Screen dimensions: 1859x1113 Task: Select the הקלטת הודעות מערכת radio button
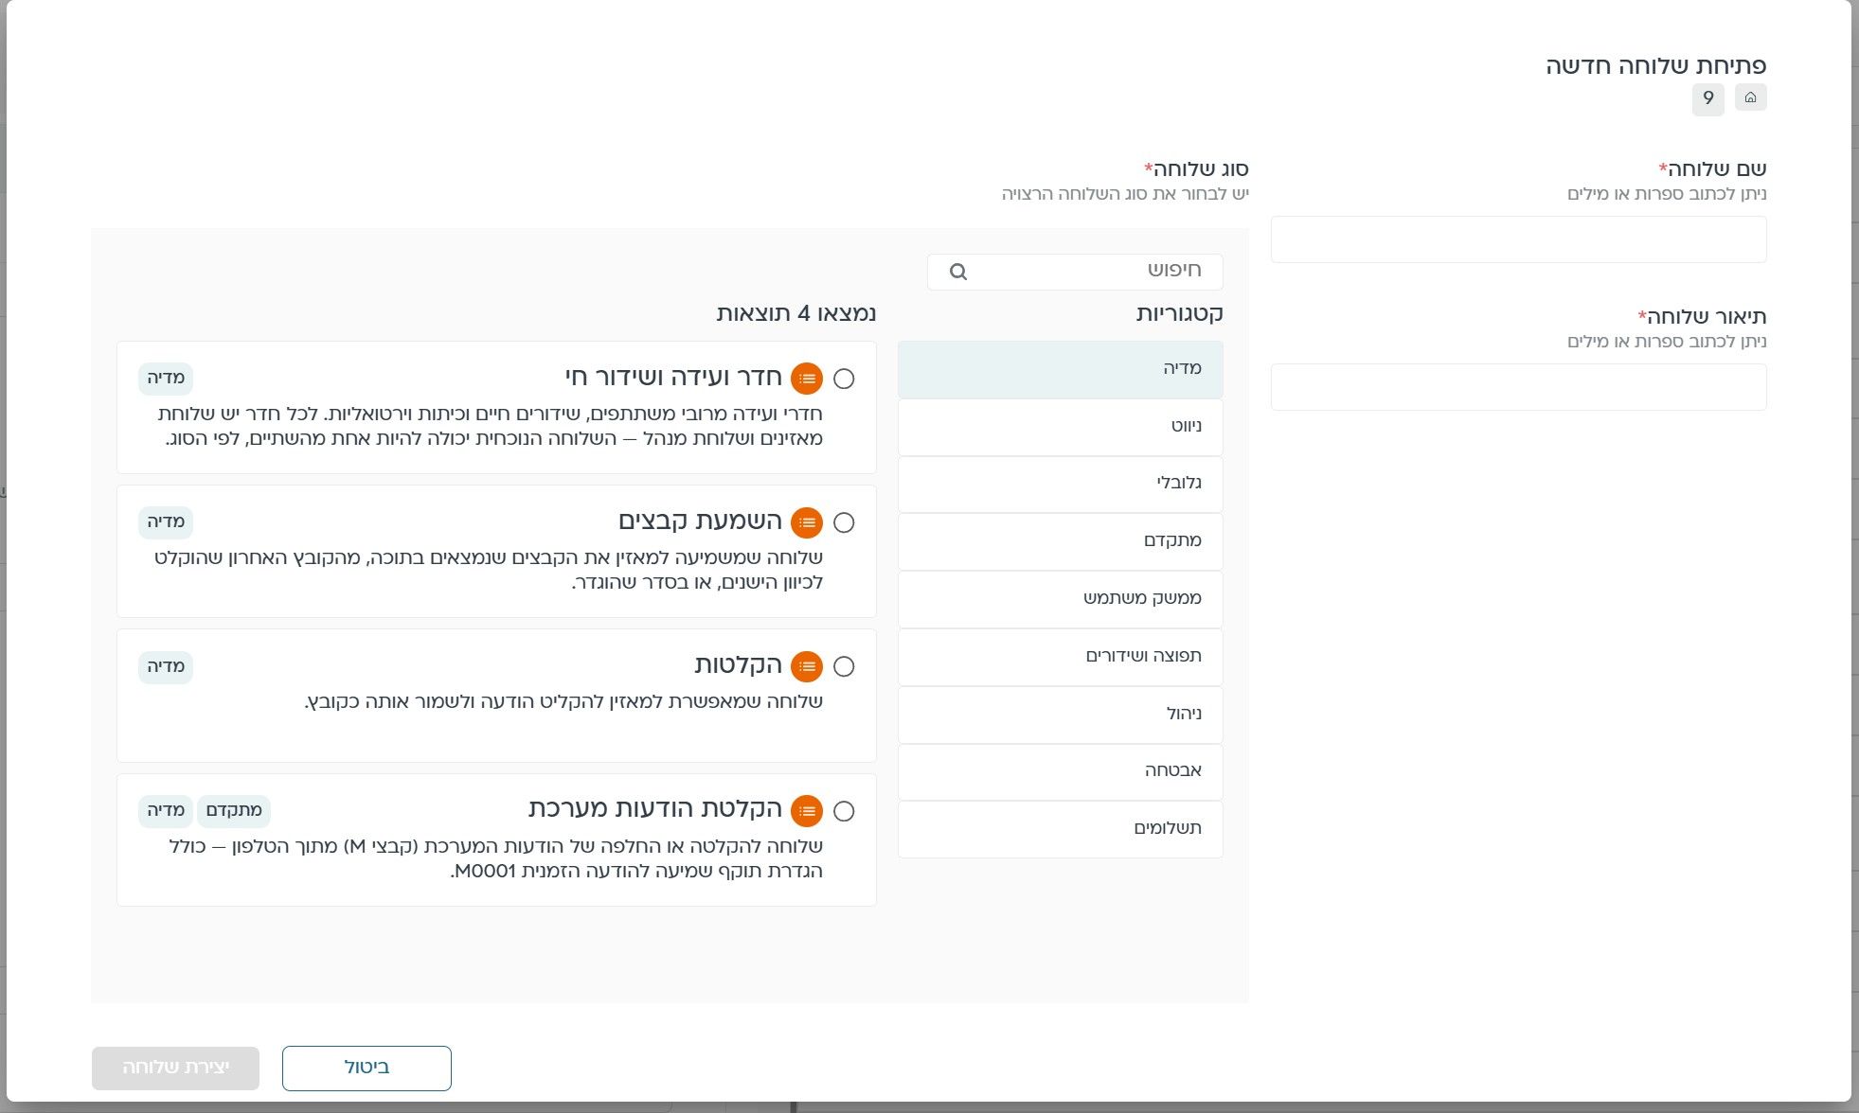844,811
